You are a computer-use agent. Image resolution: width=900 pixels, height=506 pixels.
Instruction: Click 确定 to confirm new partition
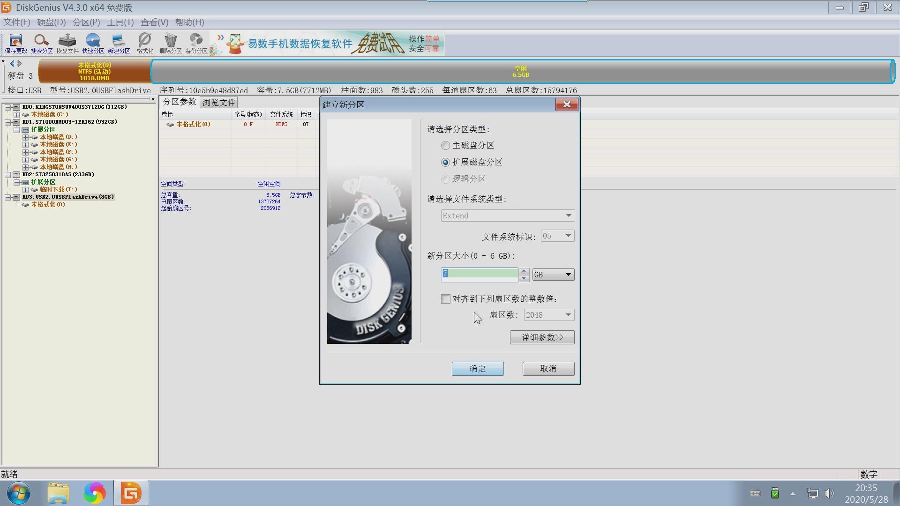(478, 369)
